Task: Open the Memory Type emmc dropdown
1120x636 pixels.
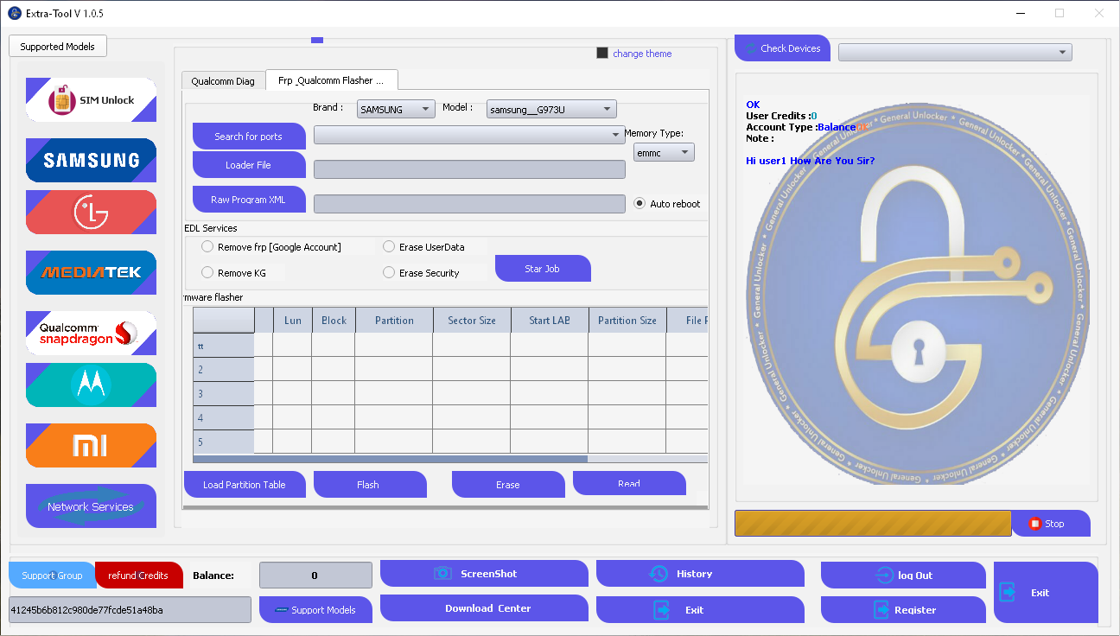Action: coord(664,153)
